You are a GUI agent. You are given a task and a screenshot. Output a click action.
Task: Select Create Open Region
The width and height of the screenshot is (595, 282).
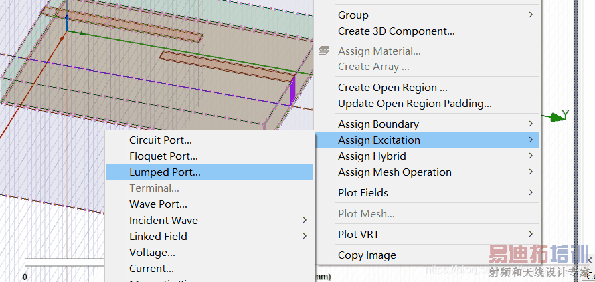click(x=428, y=88)
